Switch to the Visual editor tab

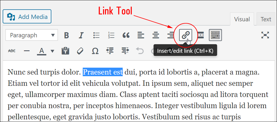[x=242, y=19]
